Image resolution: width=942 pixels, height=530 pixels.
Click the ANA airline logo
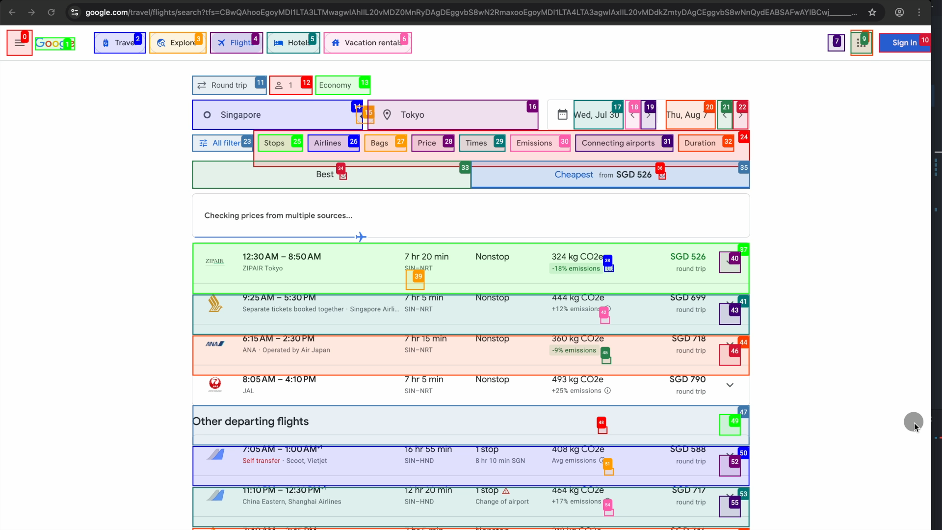215,344
